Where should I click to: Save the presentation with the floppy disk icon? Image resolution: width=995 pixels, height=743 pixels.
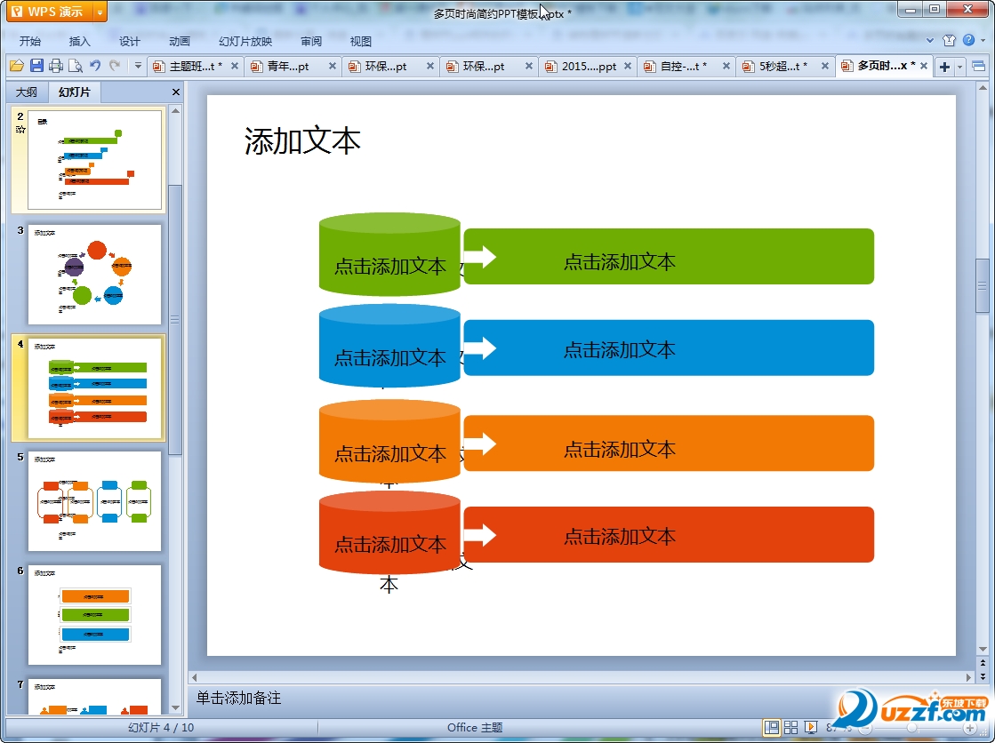point(36,66)
